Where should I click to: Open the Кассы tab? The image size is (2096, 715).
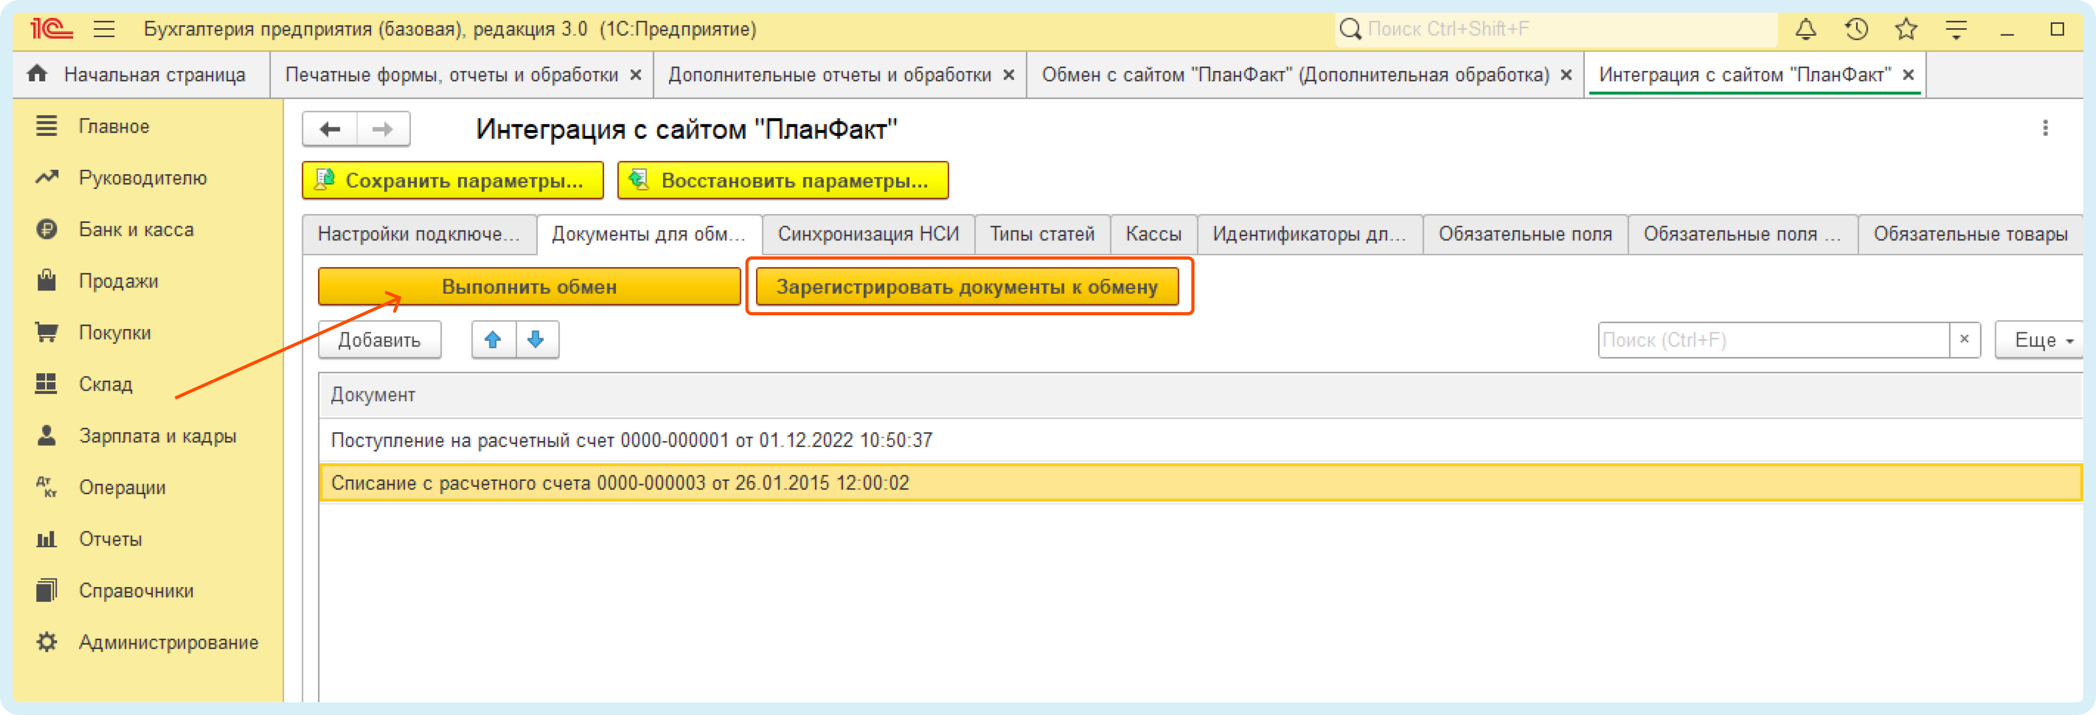(x=1153, y=234)
